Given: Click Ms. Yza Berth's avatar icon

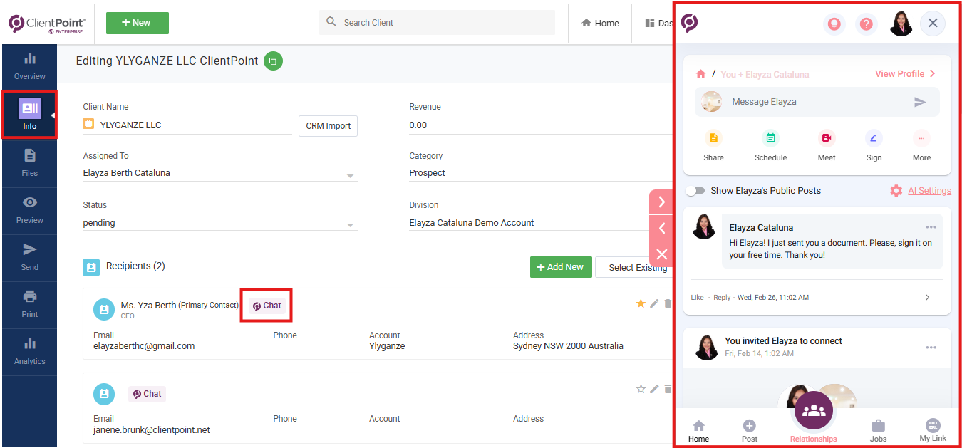Looking at the screenshot, I should [104, 309].
